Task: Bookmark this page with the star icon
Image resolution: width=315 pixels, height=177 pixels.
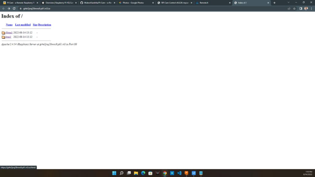Action: 294,9
